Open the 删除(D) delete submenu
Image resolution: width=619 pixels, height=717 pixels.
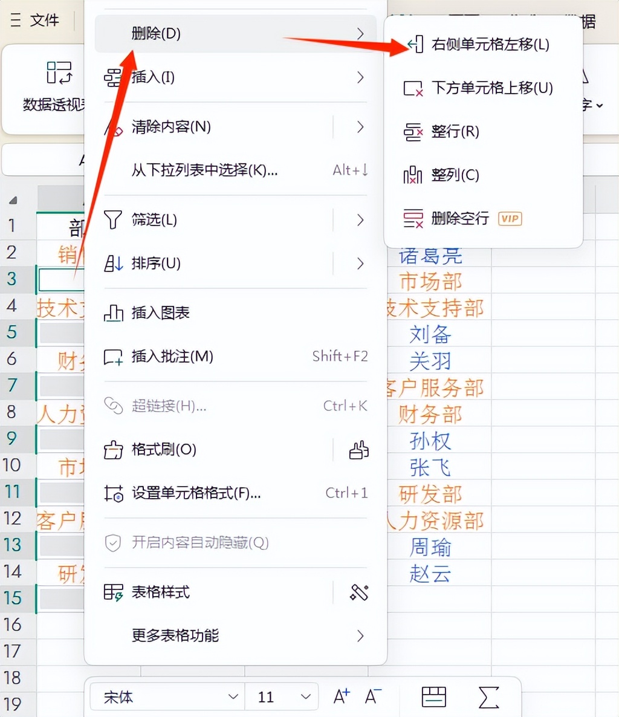[235, 33]
